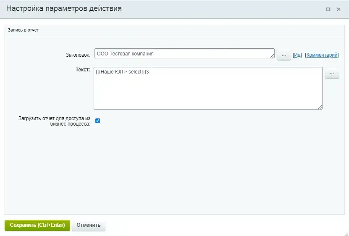349x236 pixels.
Task: Click label Загрузить отчет для доступа из бизнес-процесса
Action: coord(54,121)
